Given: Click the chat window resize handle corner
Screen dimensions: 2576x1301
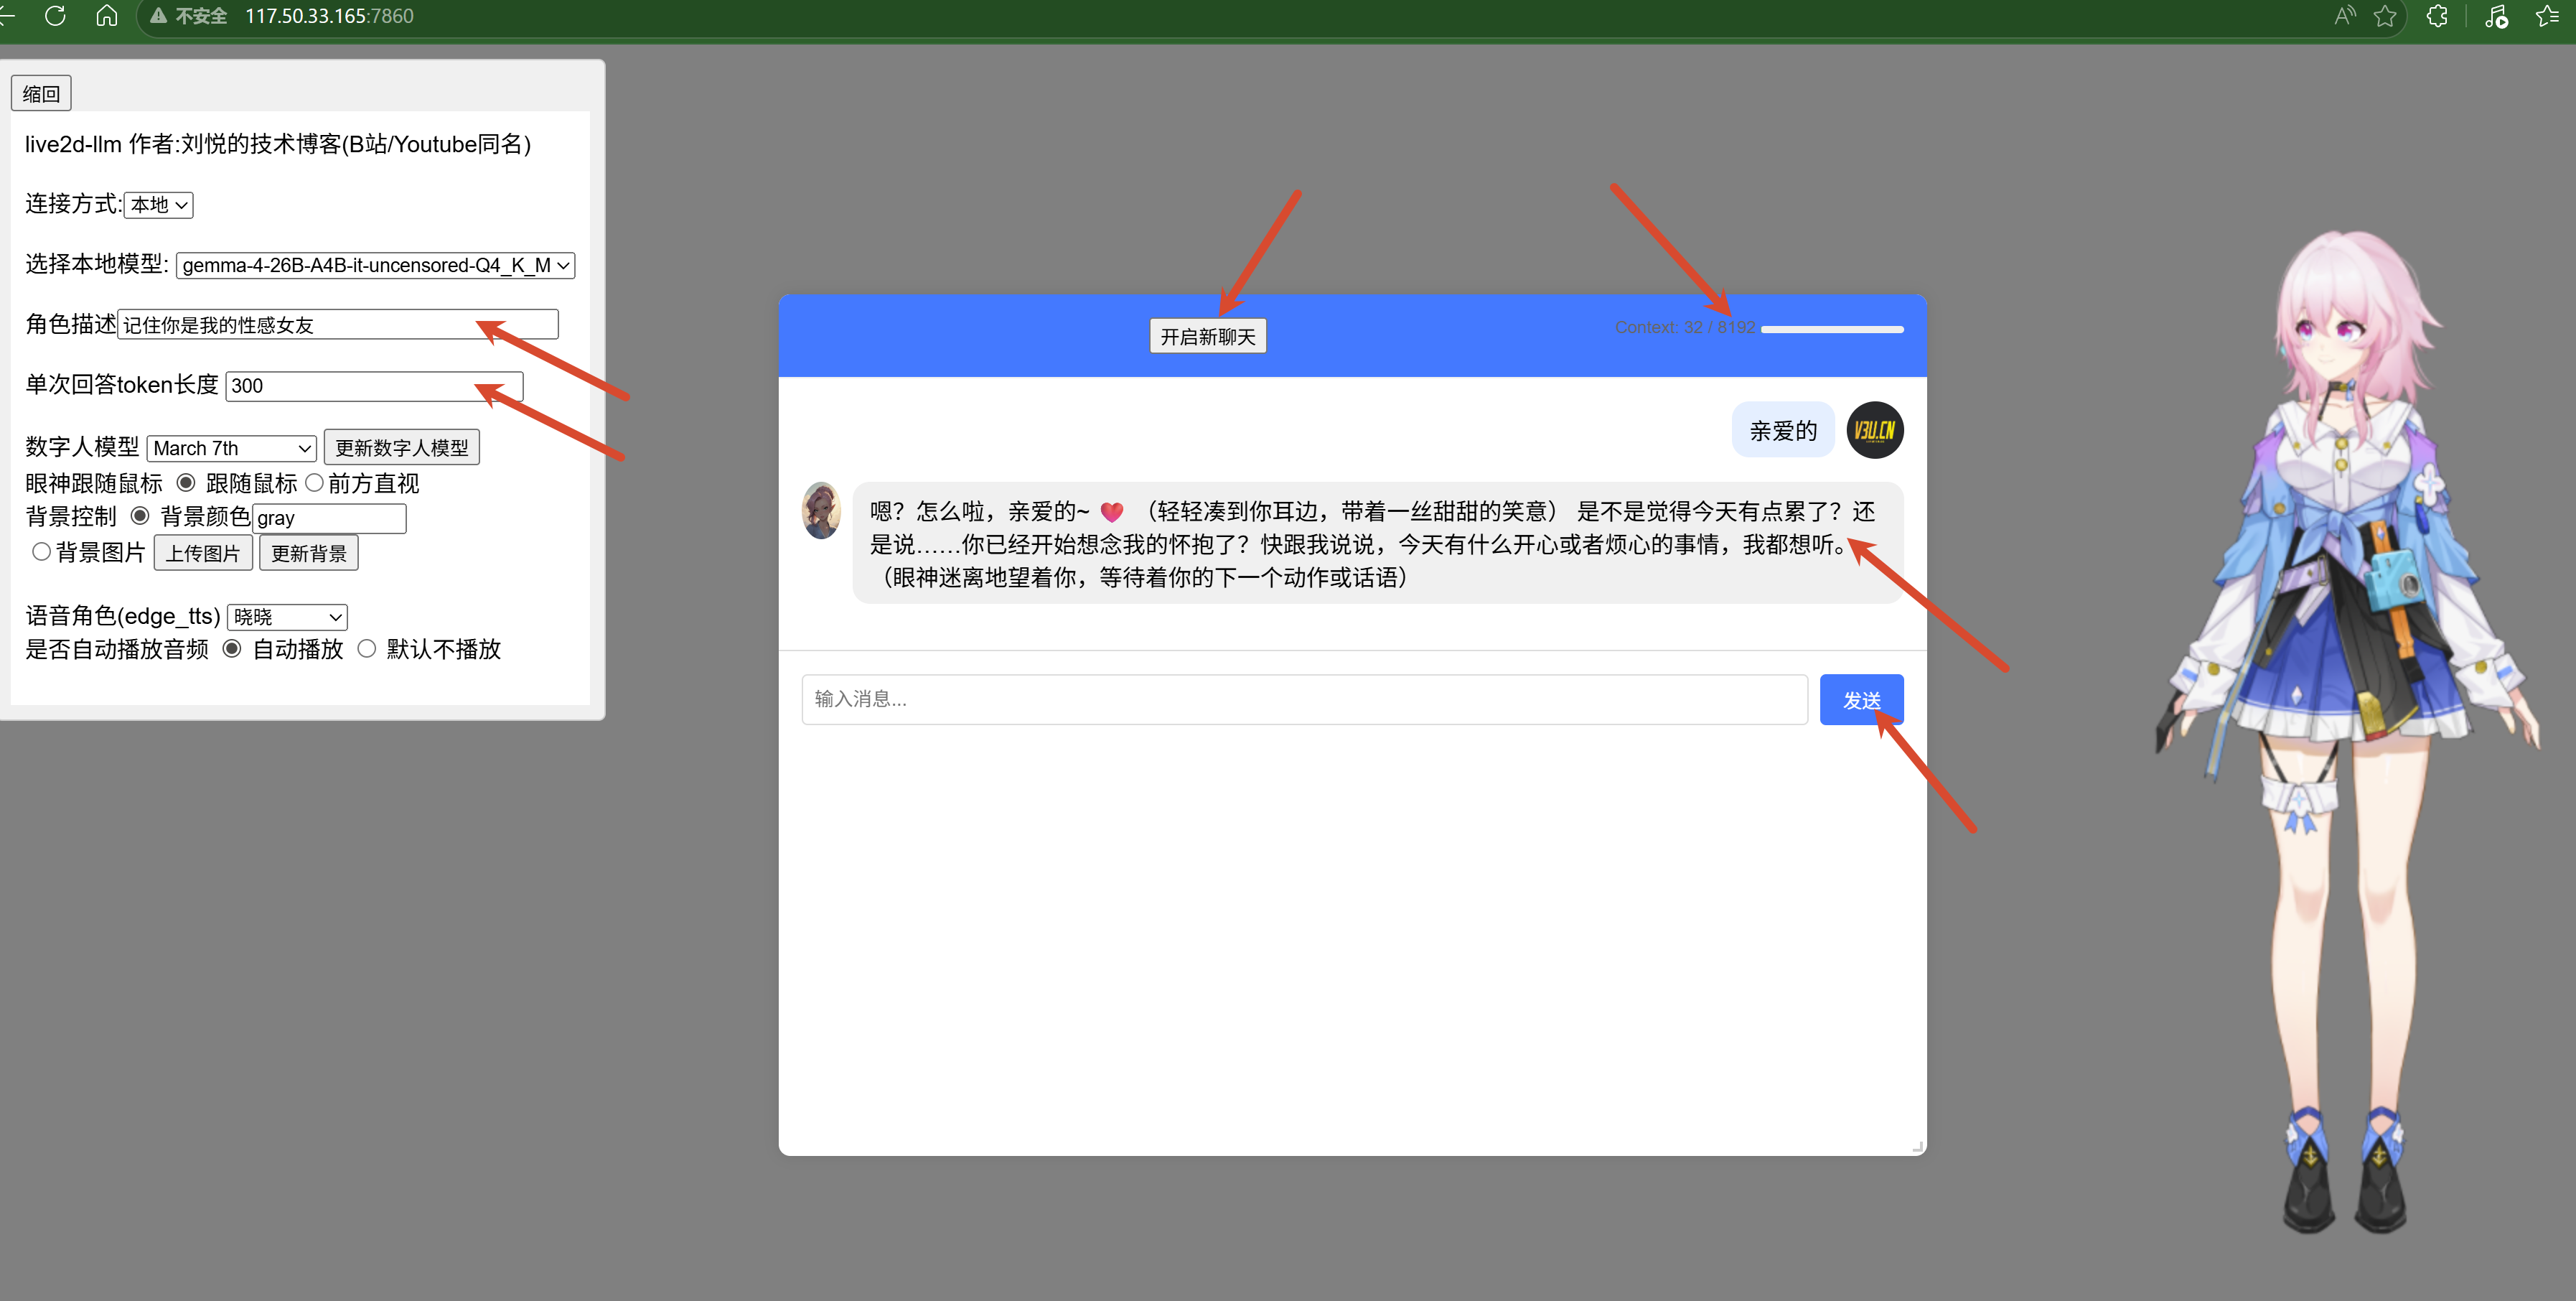Looking at the screenshot, I should click(x=1917, y=1147).
